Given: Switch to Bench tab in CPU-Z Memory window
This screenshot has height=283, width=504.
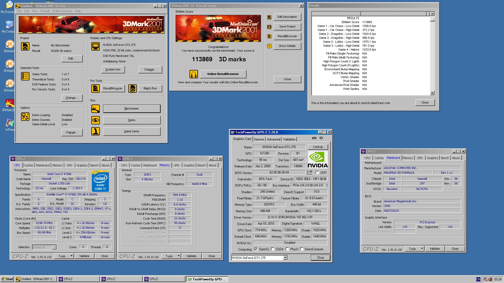Looking at the screenshot, I should tap(202, 165).
